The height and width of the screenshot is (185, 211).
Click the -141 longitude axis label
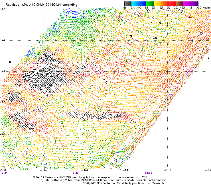126,170
